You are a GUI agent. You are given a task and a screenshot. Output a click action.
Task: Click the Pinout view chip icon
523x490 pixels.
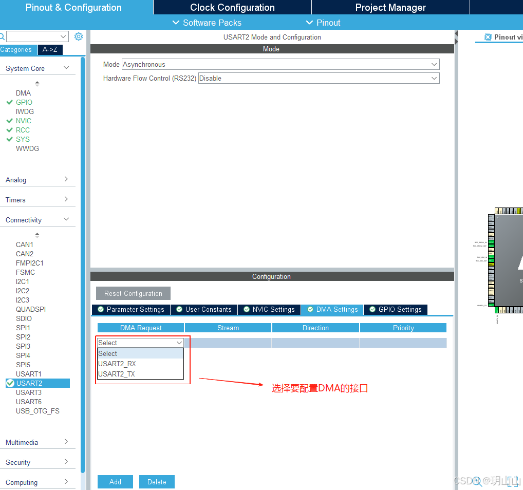click(x=488, y=37)
